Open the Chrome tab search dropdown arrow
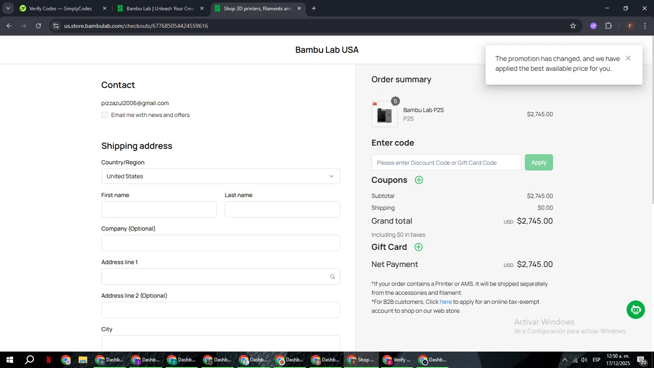The image size is (654, 368). coord(8,8)
